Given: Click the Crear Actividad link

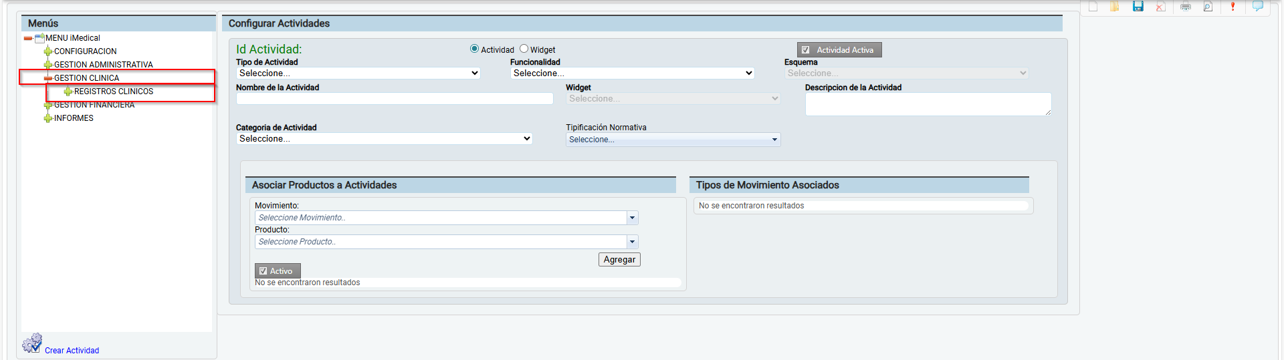Looking at the screenshot, I should (72, 351).
